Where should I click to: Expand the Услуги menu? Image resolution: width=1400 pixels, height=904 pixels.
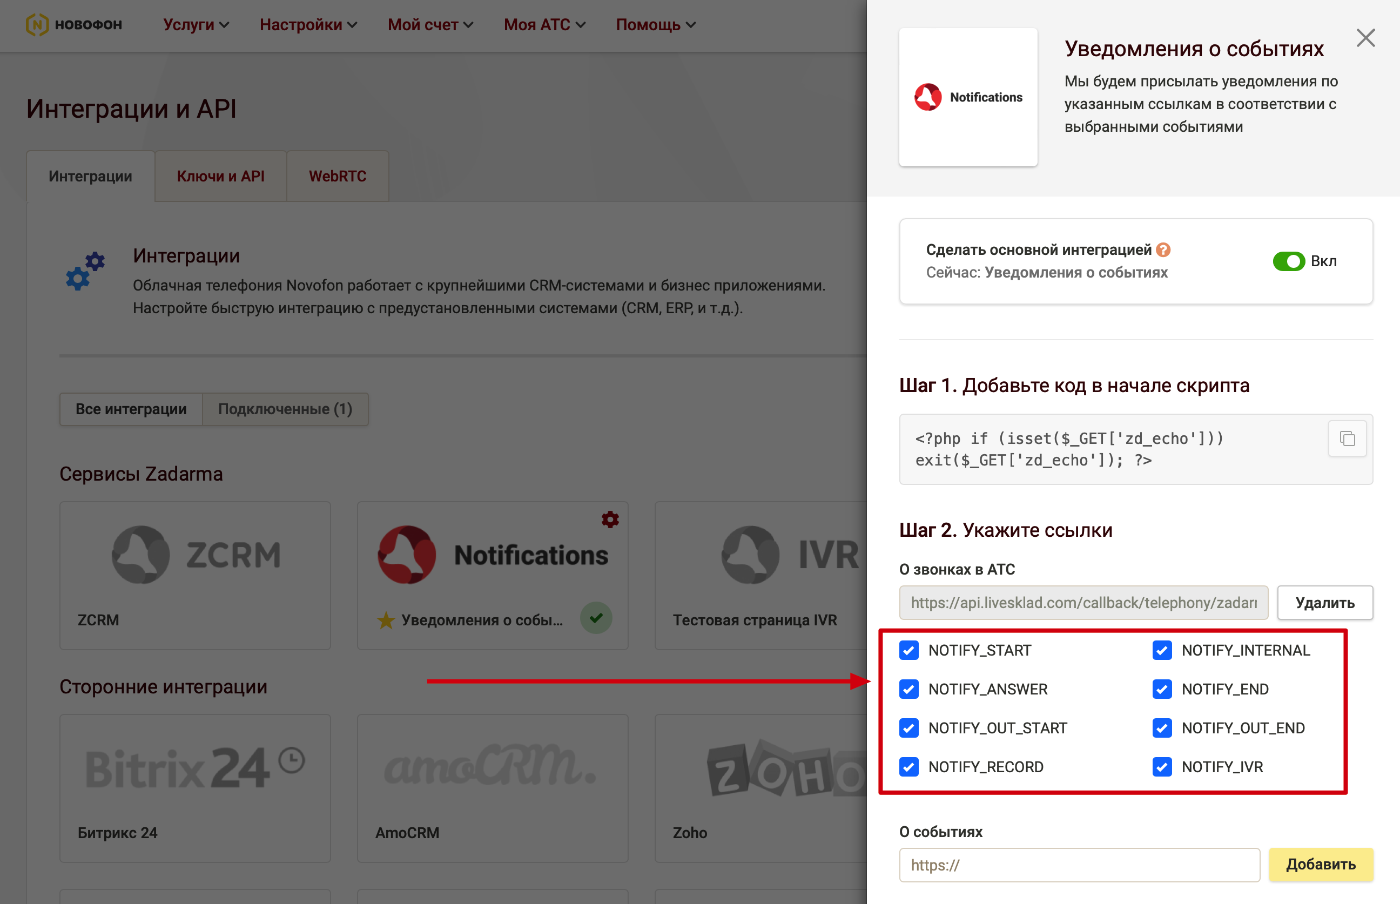tap(196, 25)
